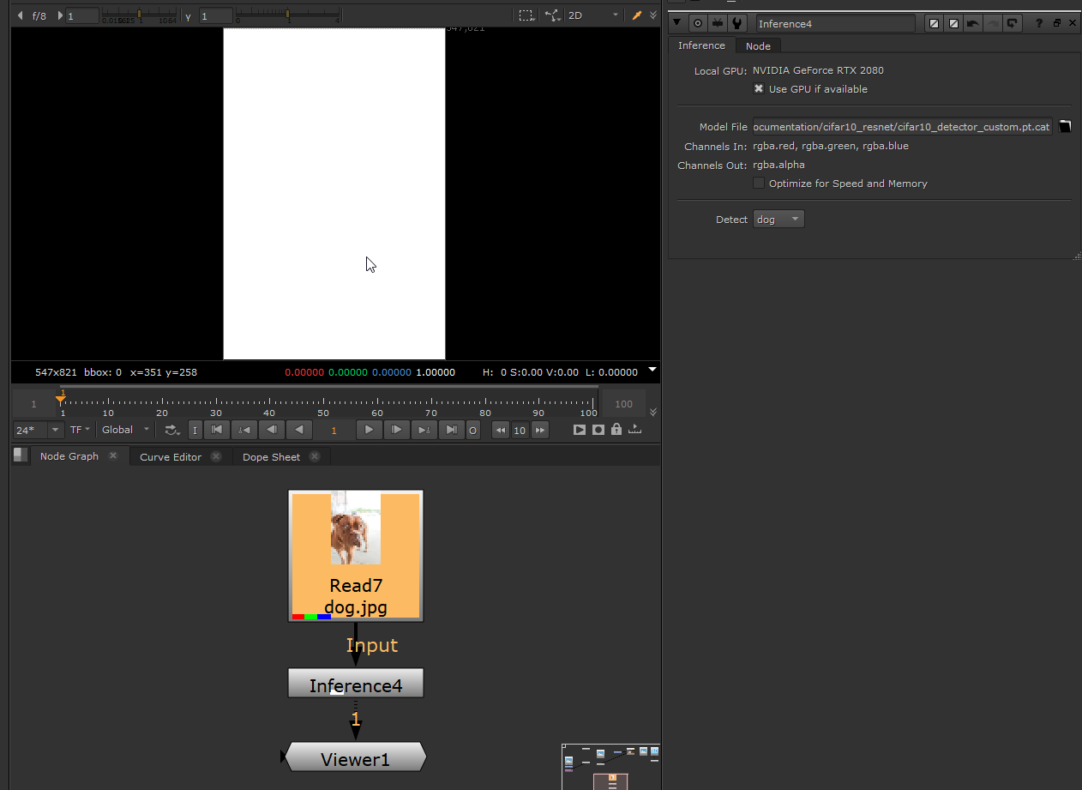Click the lock timeline range padlock icon

pyautogui.click(x=616, y=430)
